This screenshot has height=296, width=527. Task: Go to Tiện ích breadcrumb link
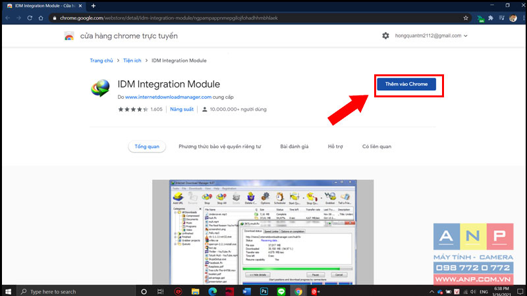point(132,61)
